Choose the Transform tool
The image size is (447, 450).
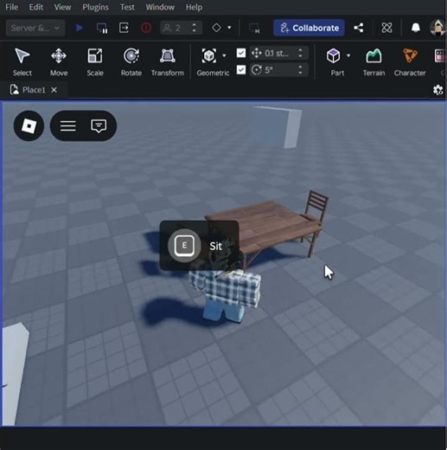coord(168,61)
